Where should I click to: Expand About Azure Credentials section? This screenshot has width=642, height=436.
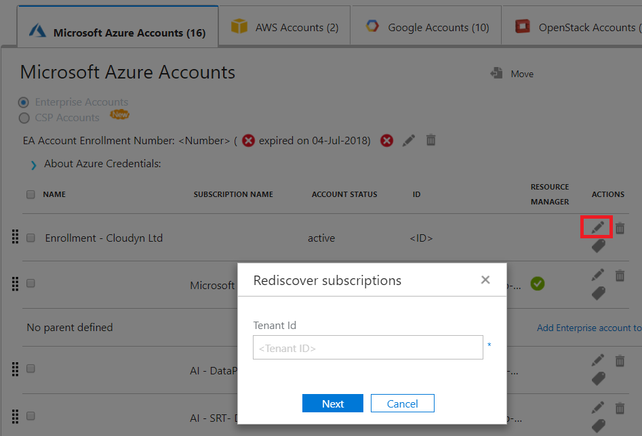34,165
